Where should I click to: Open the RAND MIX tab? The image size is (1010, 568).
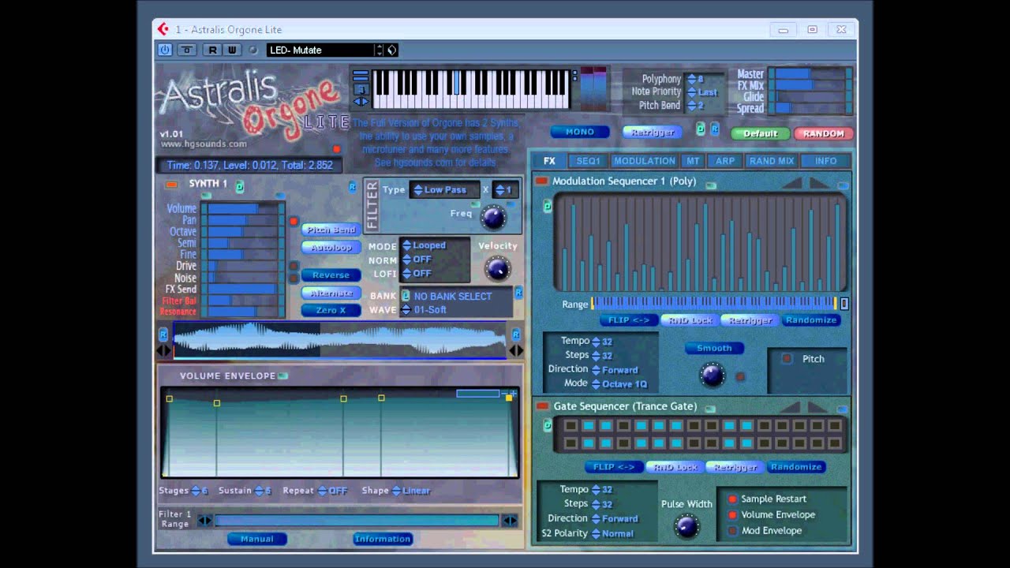(x=772, y=161)
